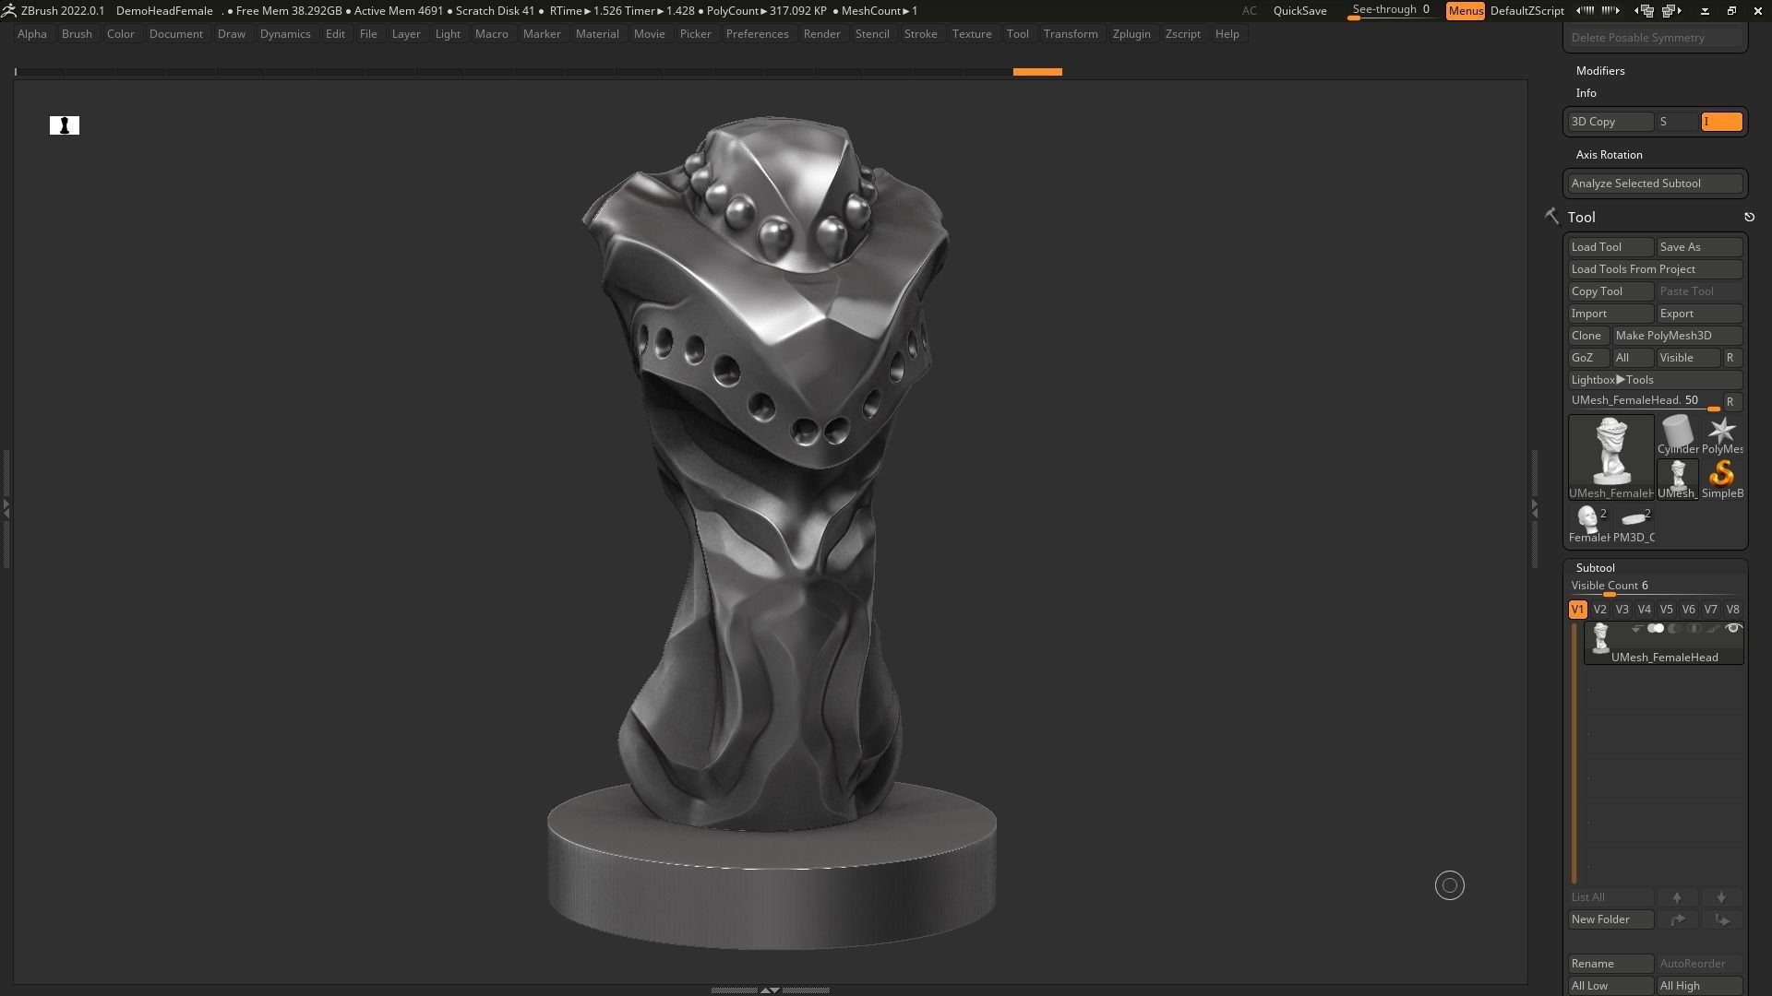
Task: Pick the PM3D_C disc tool thumbnail
Action: tap(1634, 523)
